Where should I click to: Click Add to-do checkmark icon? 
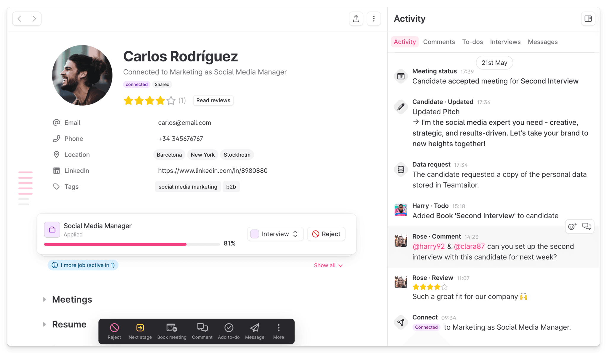[229, 328]
